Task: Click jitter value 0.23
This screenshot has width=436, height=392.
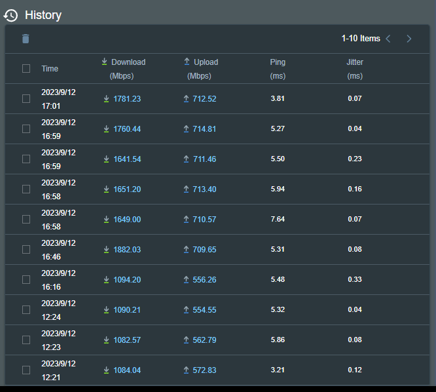Action: point(355,159)
